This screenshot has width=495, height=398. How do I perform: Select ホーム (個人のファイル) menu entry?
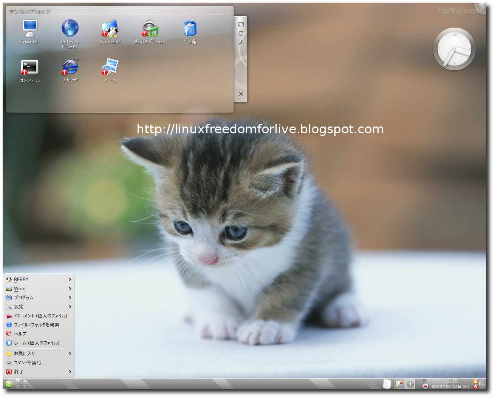pyautogui.click(x=39, y=343)
